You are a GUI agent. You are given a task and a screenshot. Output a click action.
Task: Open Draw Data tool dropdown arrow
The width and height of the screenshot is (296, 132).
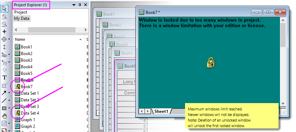tap(9, 62)
